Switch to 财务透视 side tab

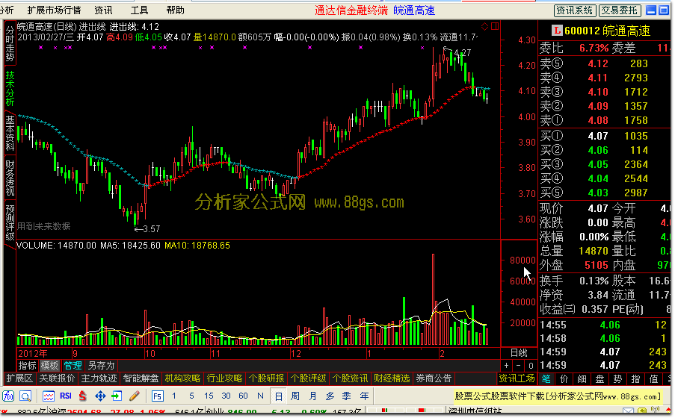click(x=10, y=178)
